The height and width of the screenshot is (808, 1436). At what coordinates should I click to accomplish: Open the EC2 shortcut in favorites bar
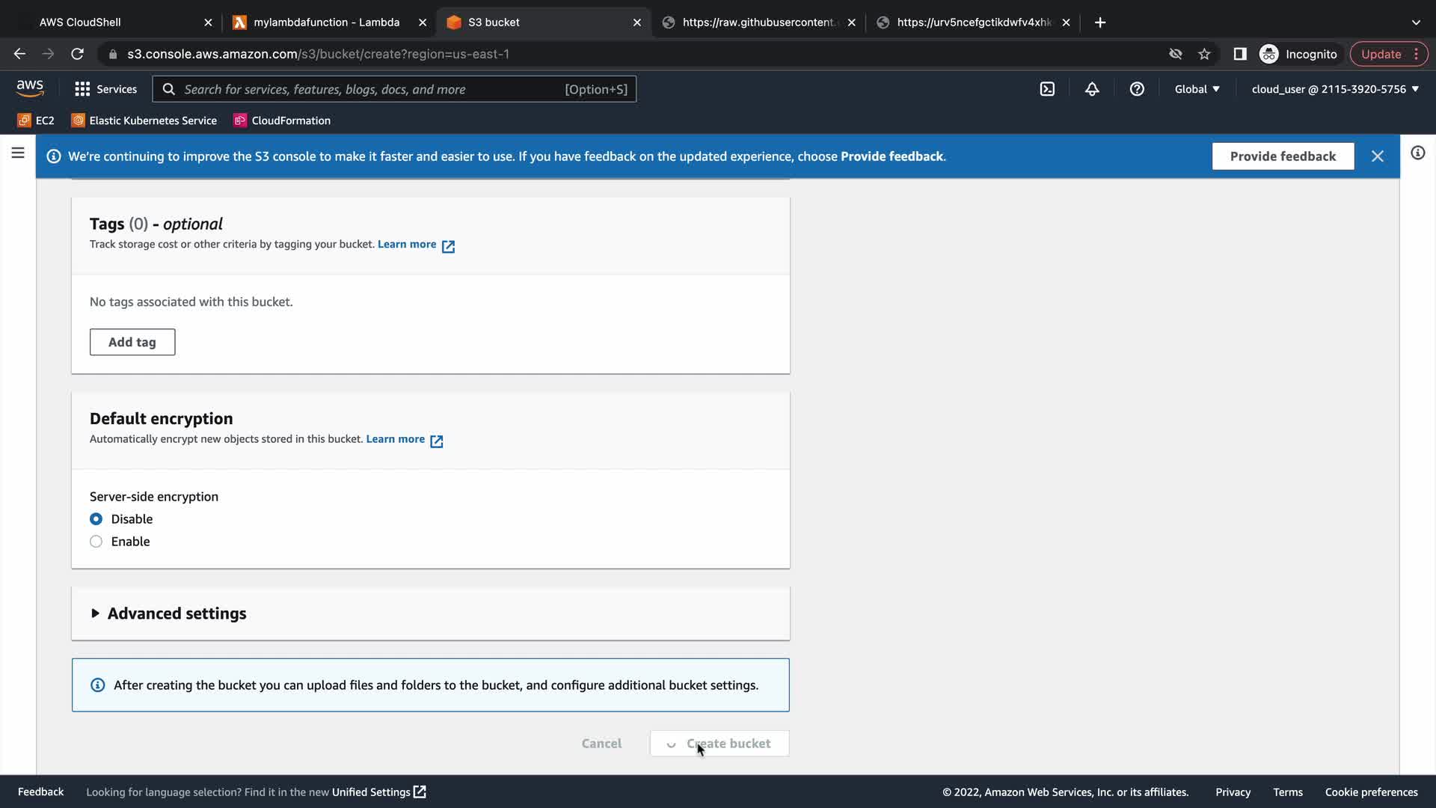[36, 120]
